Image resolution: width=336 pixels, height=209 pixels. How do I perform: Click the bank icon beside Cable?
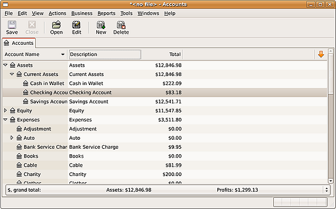[19, 165]
